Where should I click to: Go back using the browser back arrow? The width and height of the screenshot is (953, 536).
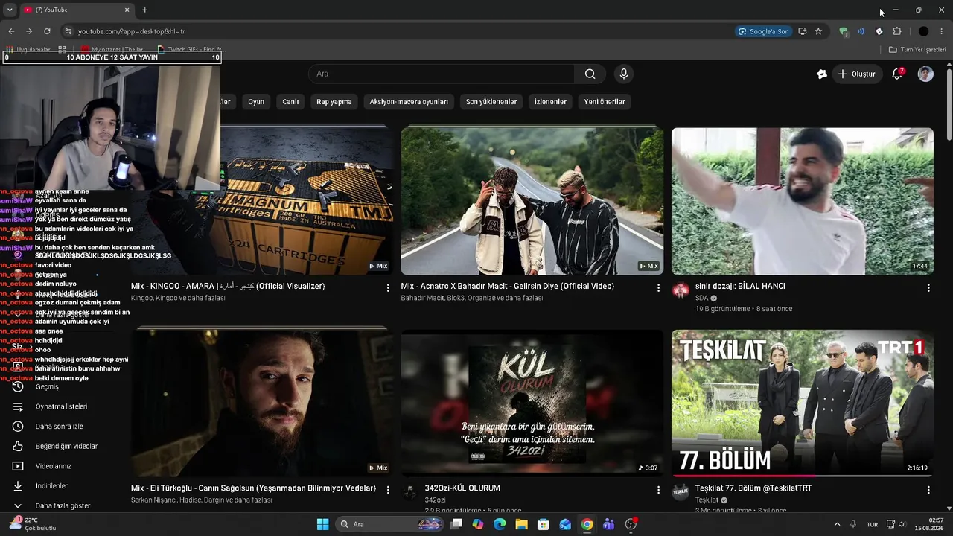tap(11, 31)
